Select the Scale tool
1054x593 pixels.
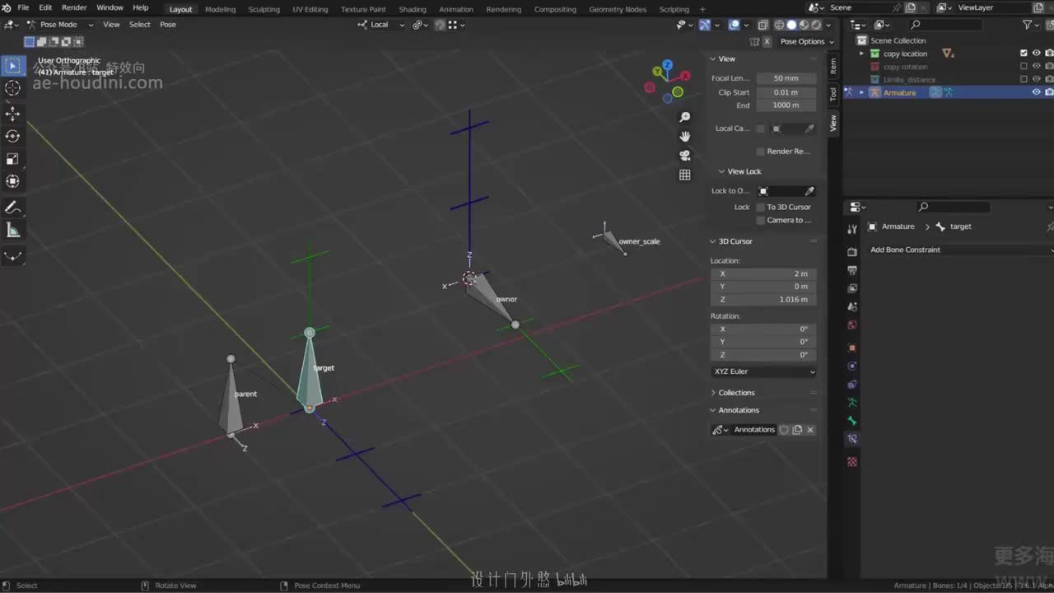(13, 159)
